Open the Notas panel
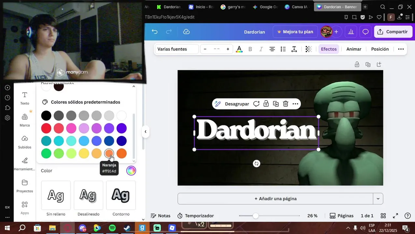 pyautogui.click(x=160, y=216)
